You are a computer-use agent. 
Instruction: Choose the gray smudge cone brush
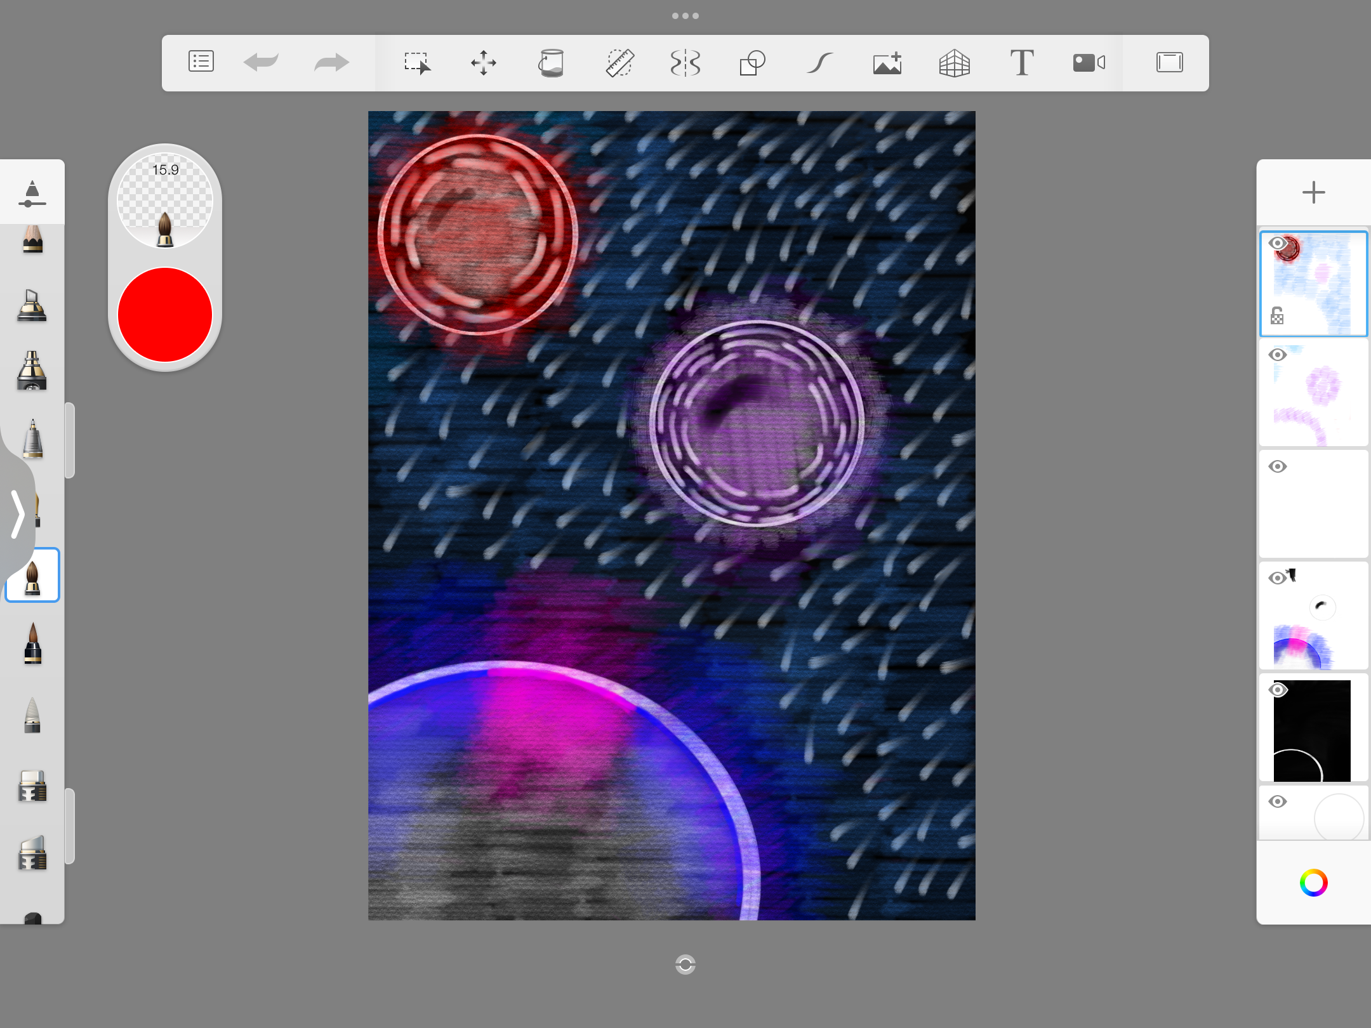click(x=32, y=715)
